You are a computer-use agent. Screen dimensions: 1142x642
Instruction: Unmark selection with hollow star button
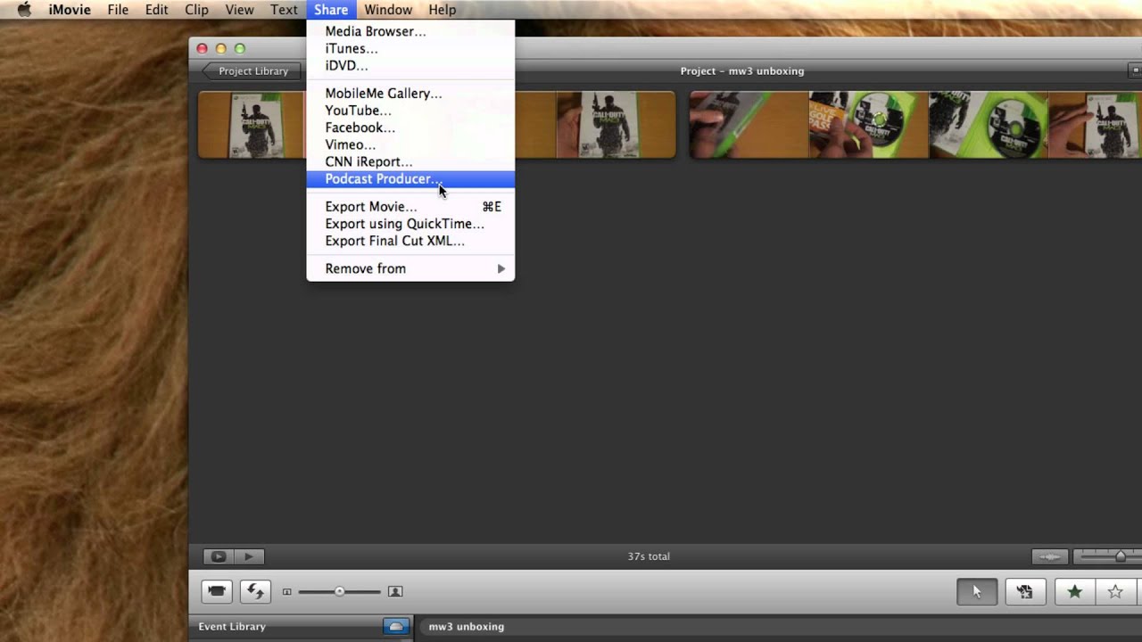1114,591
